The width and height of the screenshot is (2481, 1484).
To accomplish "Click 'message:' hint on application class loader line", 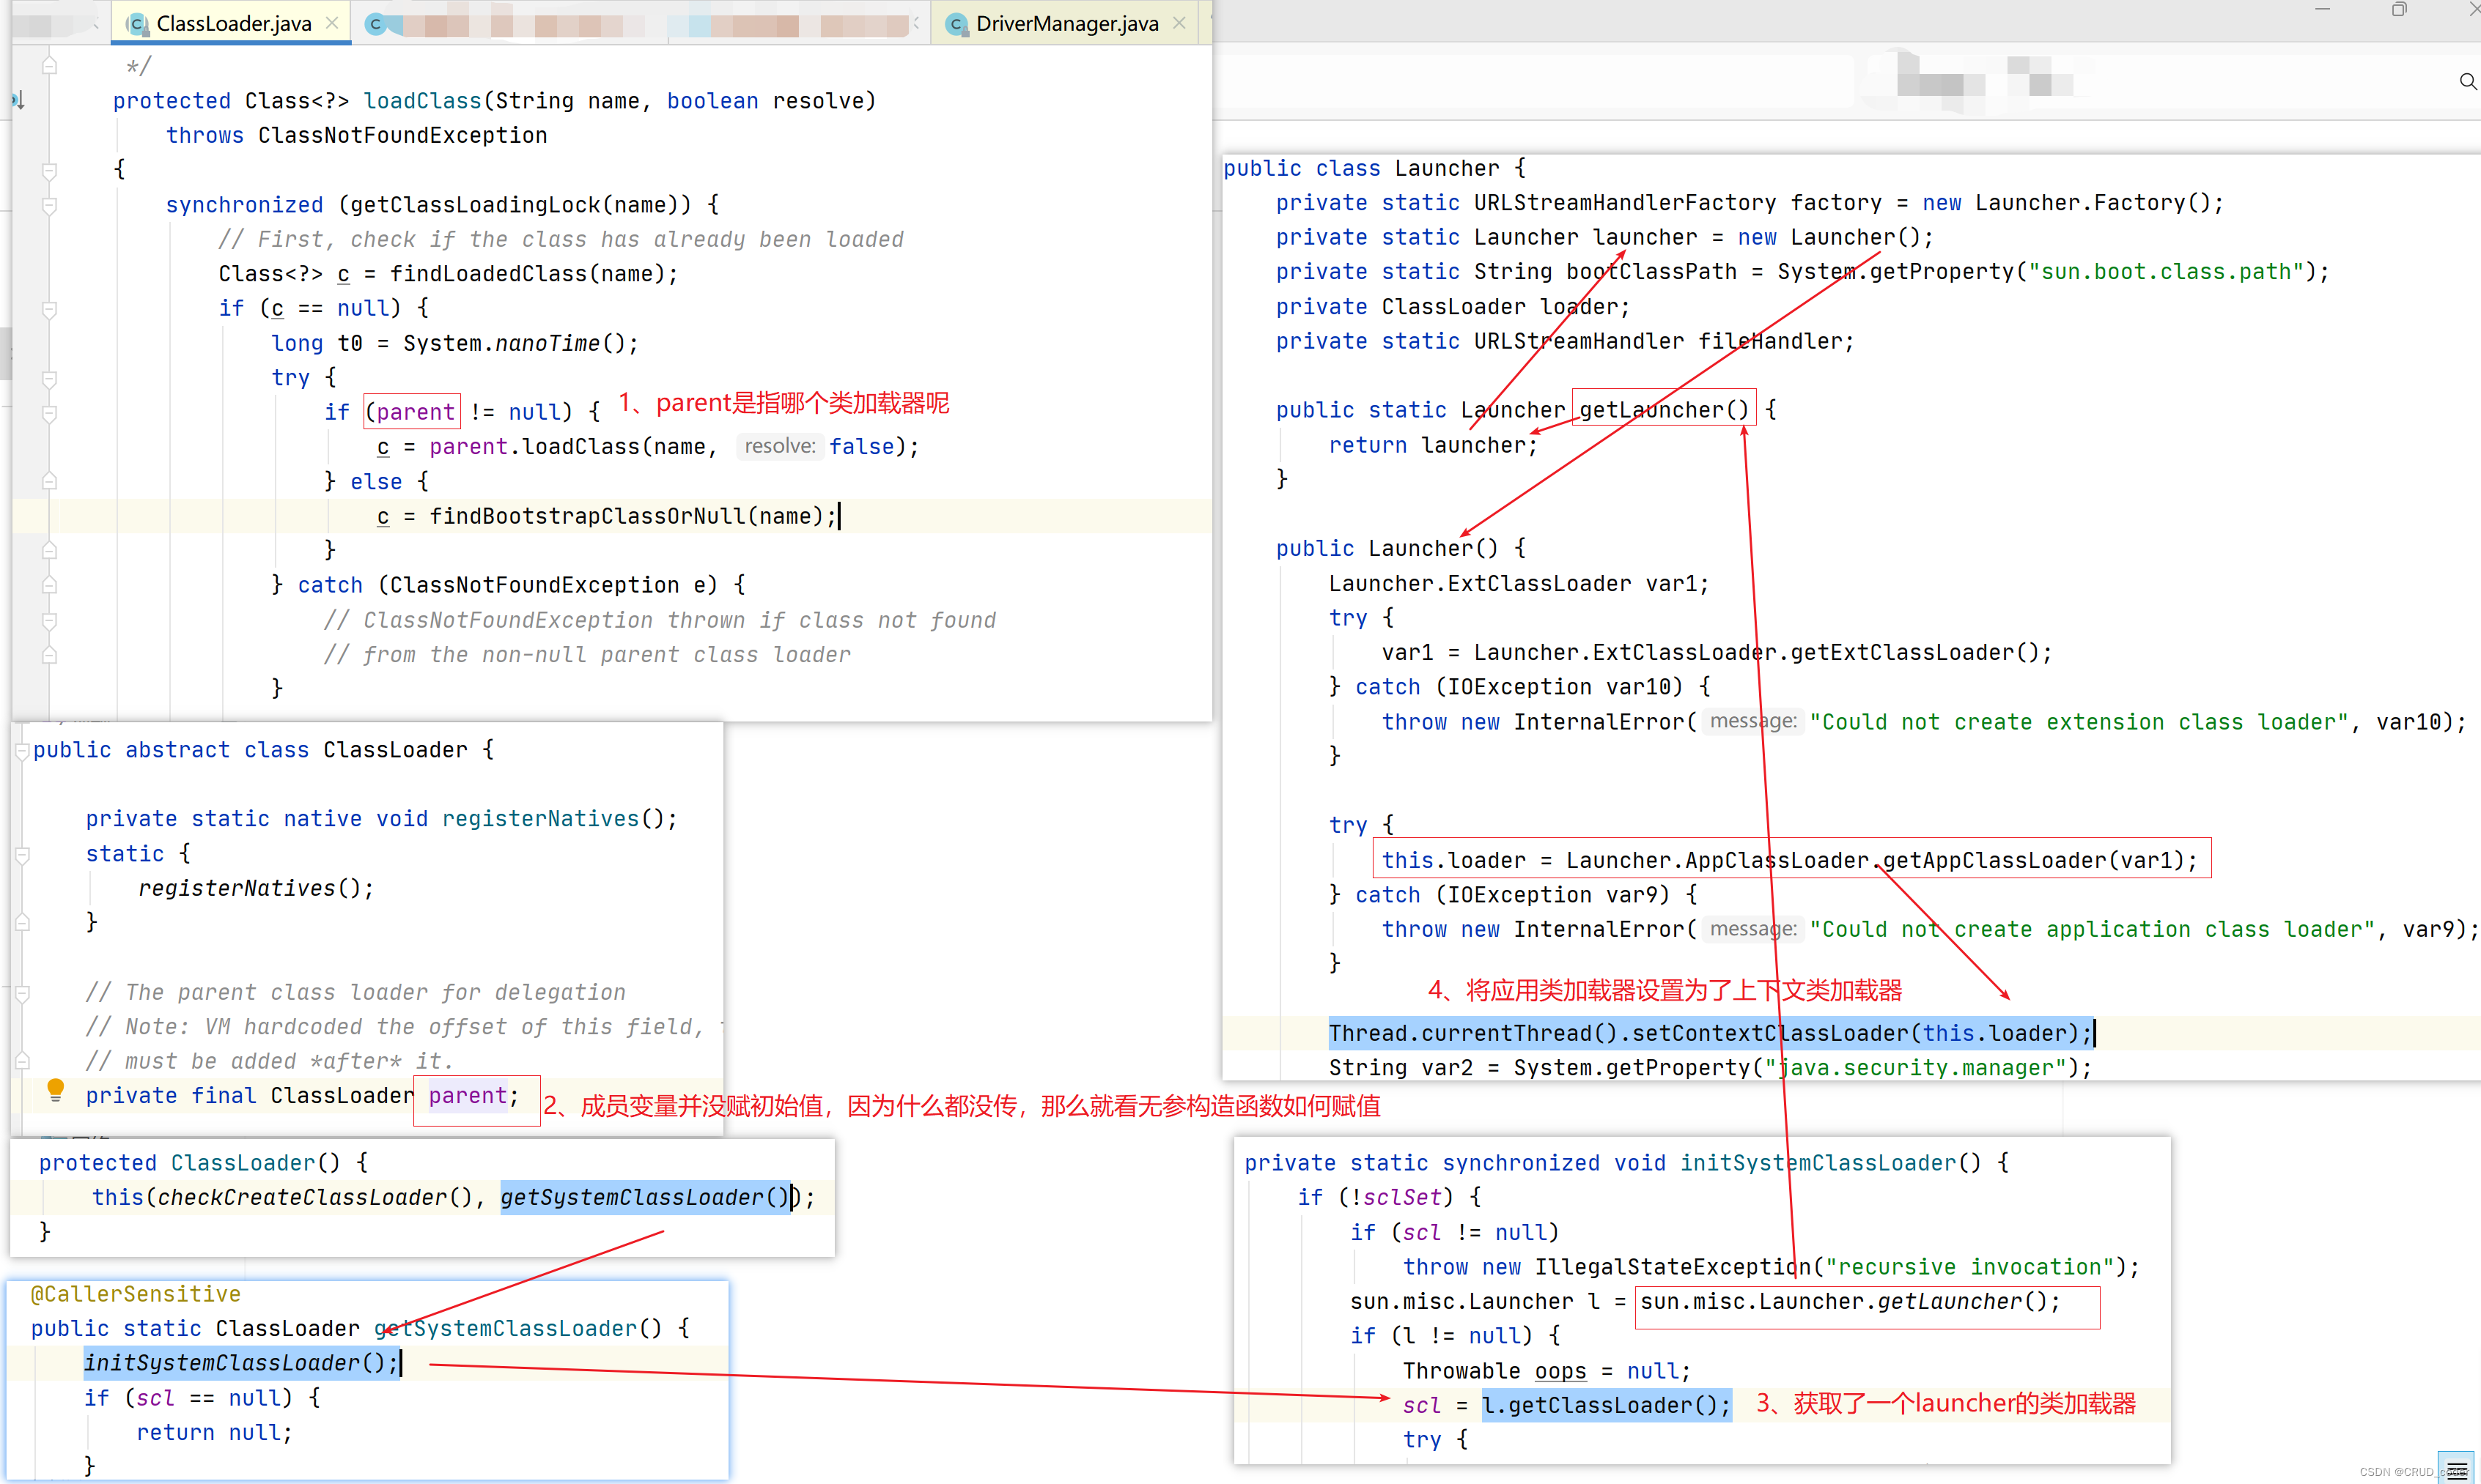I will (1752, 929).
